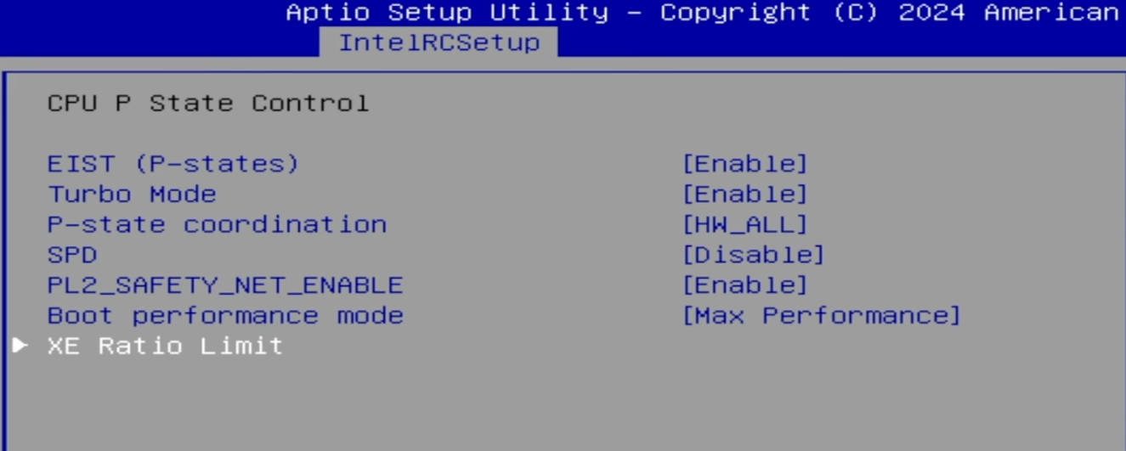
Task: Click the CPU P State Control heading
Action: pos(208,104)
